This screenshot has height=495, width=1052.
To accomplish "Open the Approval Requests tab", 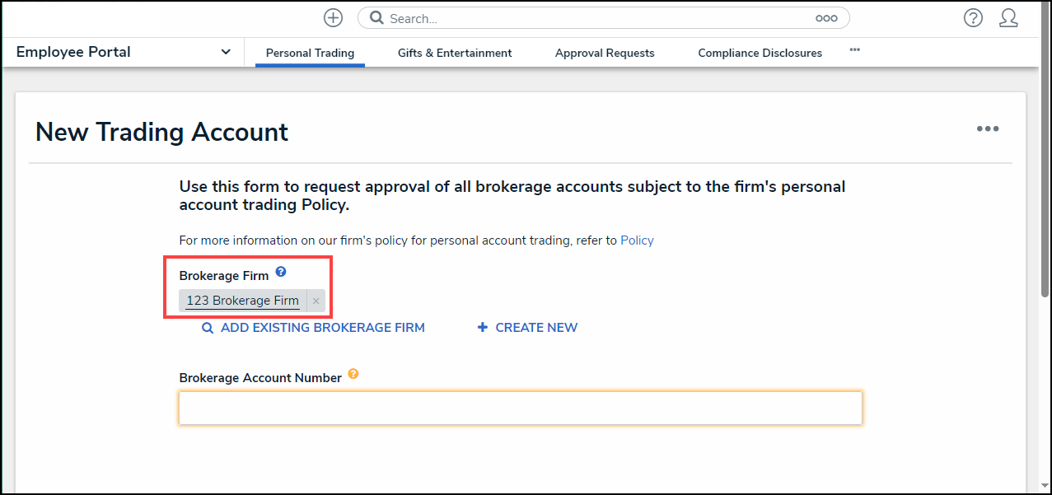I will tap(605, 53).
